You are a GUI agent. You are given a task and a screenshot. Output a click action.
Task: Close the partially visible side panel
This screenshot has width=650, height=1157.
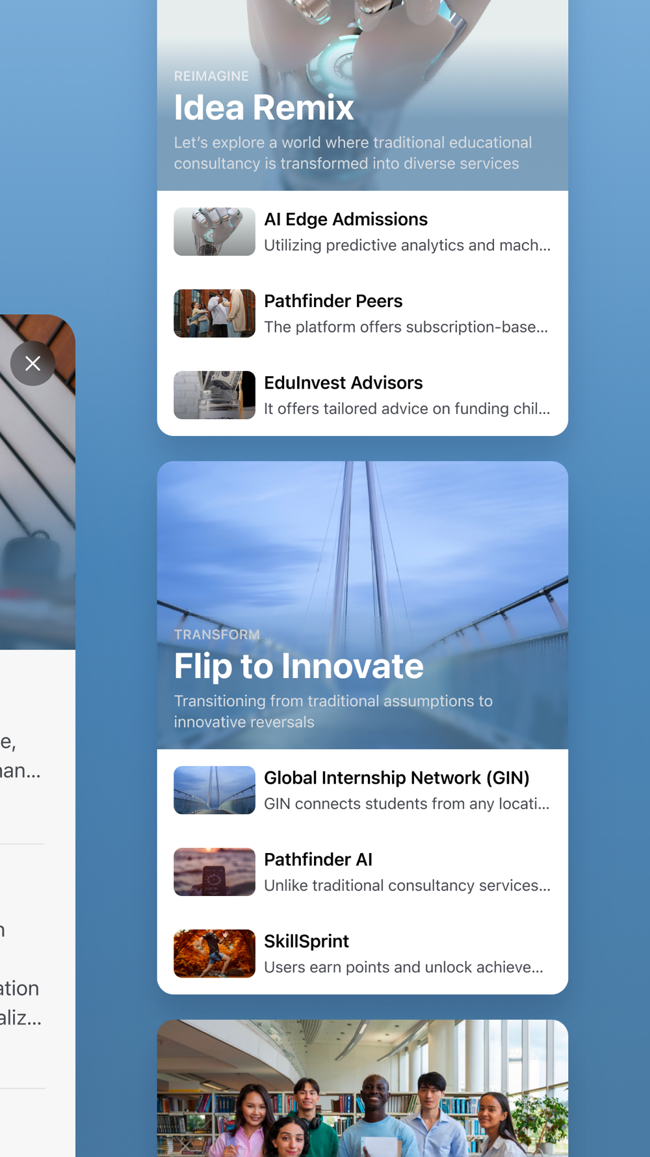[x=32, y=363]
